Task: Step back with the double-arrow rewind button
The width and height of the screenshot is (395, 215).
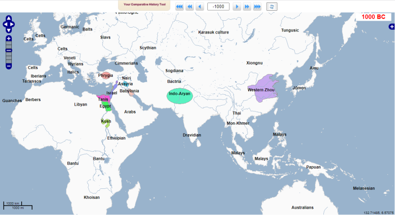Action: click(x=190, y=6)
